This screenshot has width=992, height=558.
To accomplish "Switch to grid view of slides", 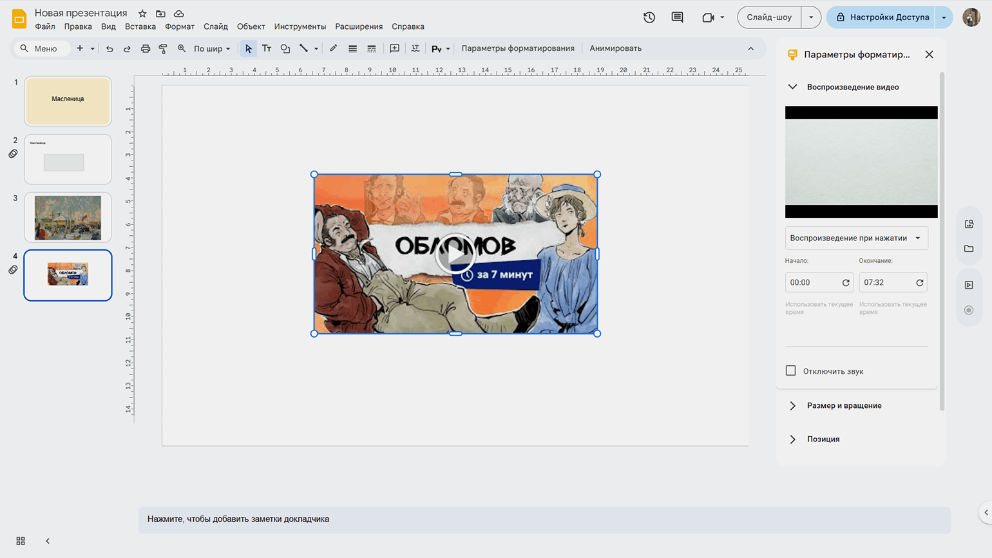I will [21, 541].
